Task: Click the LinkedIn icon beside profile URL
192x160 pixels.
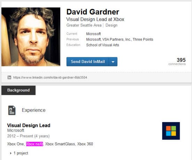Action: [x=9, y=77]
